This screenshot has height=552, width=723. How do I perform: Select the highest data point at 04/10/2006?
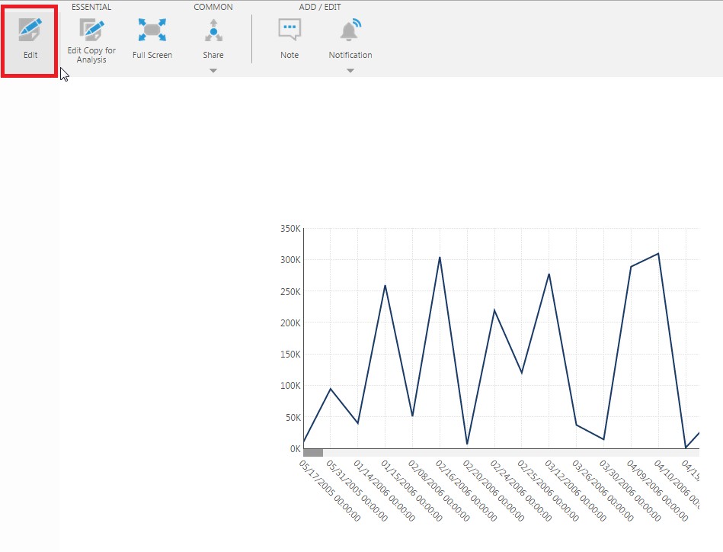(x=658, y=254)
